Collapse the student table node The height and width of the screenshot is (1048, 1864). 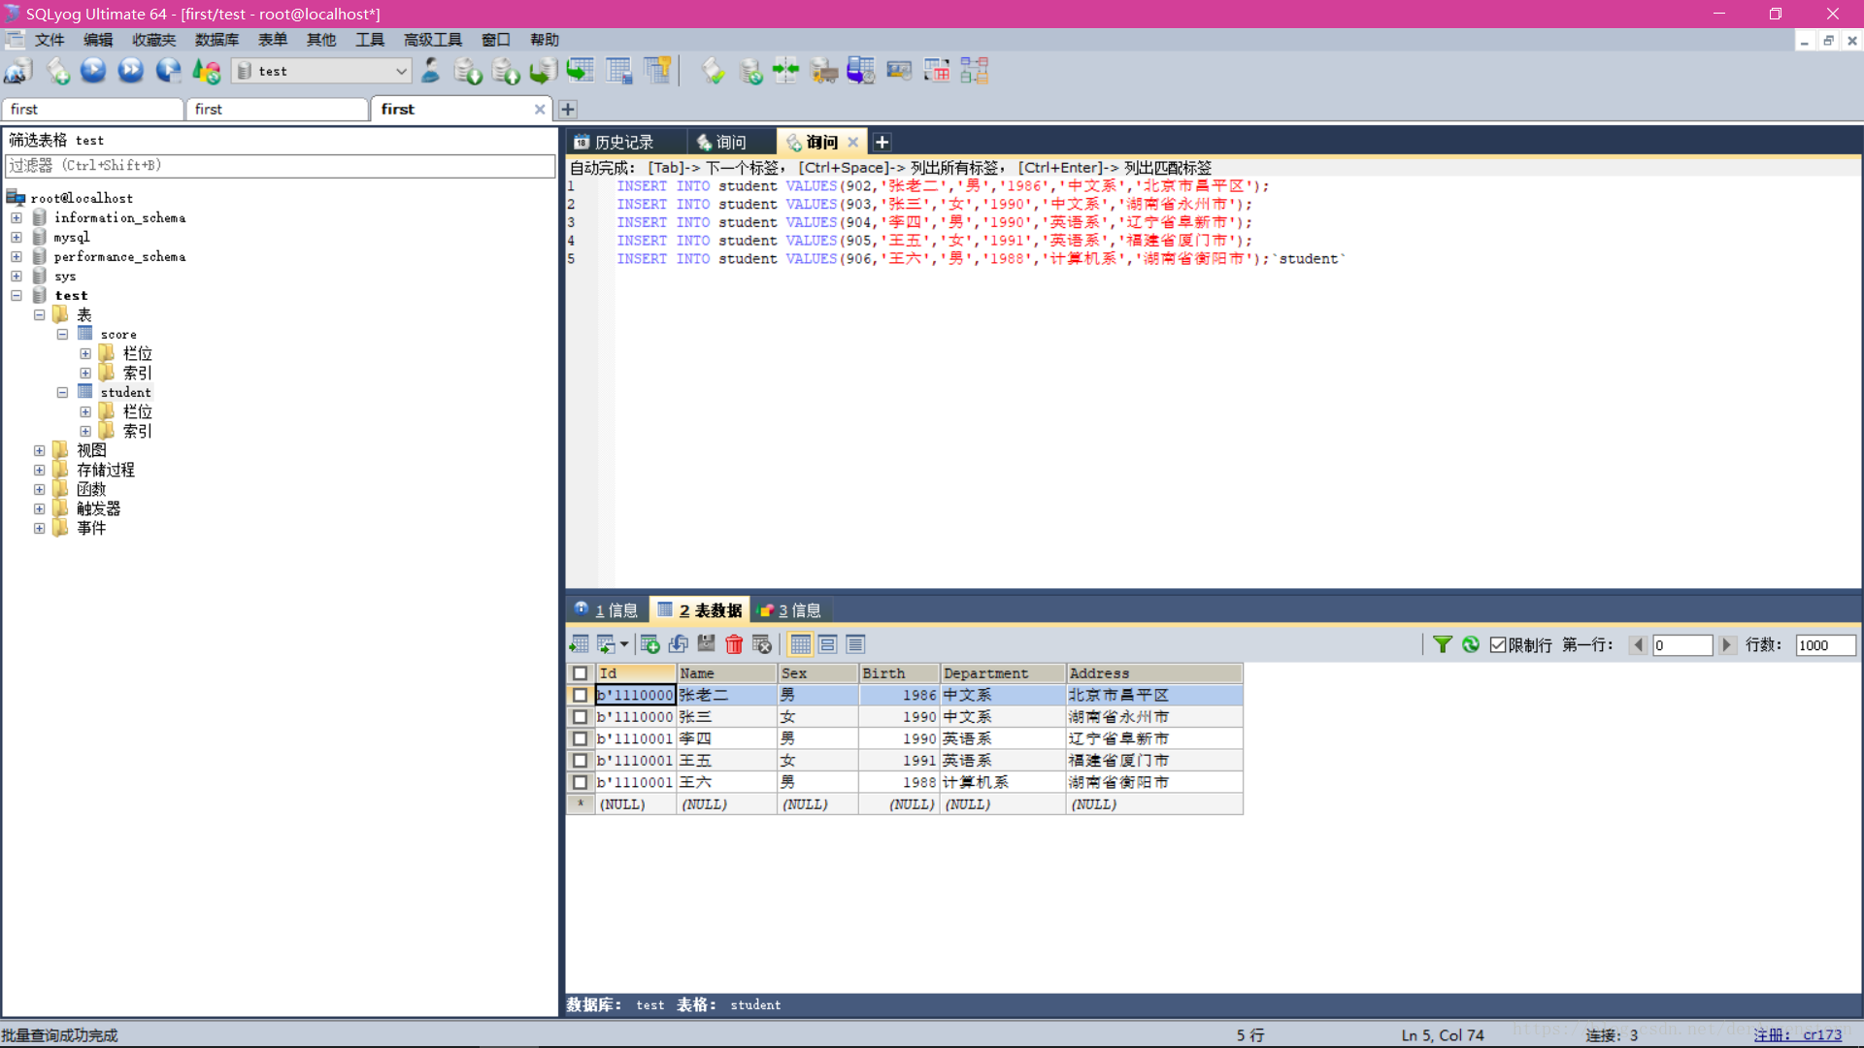point(62,393)
